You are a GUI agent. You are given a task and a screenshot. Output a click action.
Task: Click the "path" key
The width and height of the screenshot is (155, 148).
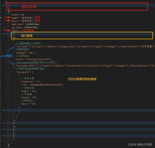click(20, 59)
